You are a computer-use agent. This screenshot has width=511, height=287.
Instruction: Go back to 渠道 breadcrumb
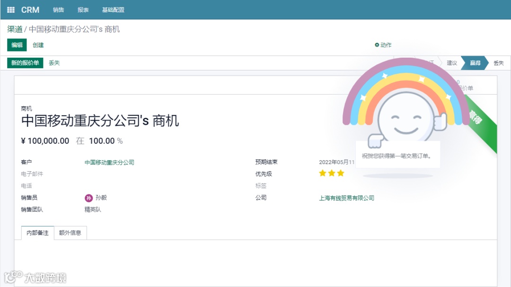pyautogui.click(x=15, y=29)
